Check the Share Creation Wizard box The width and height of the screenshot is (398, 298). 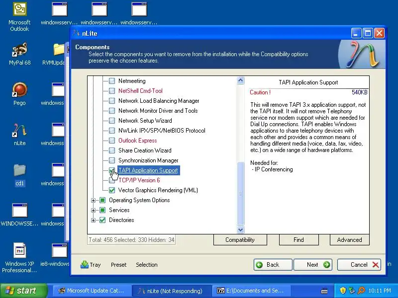112,150
